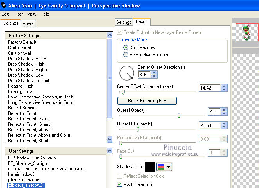Click Factory Settings scrollbar thumb

[110, 79]
